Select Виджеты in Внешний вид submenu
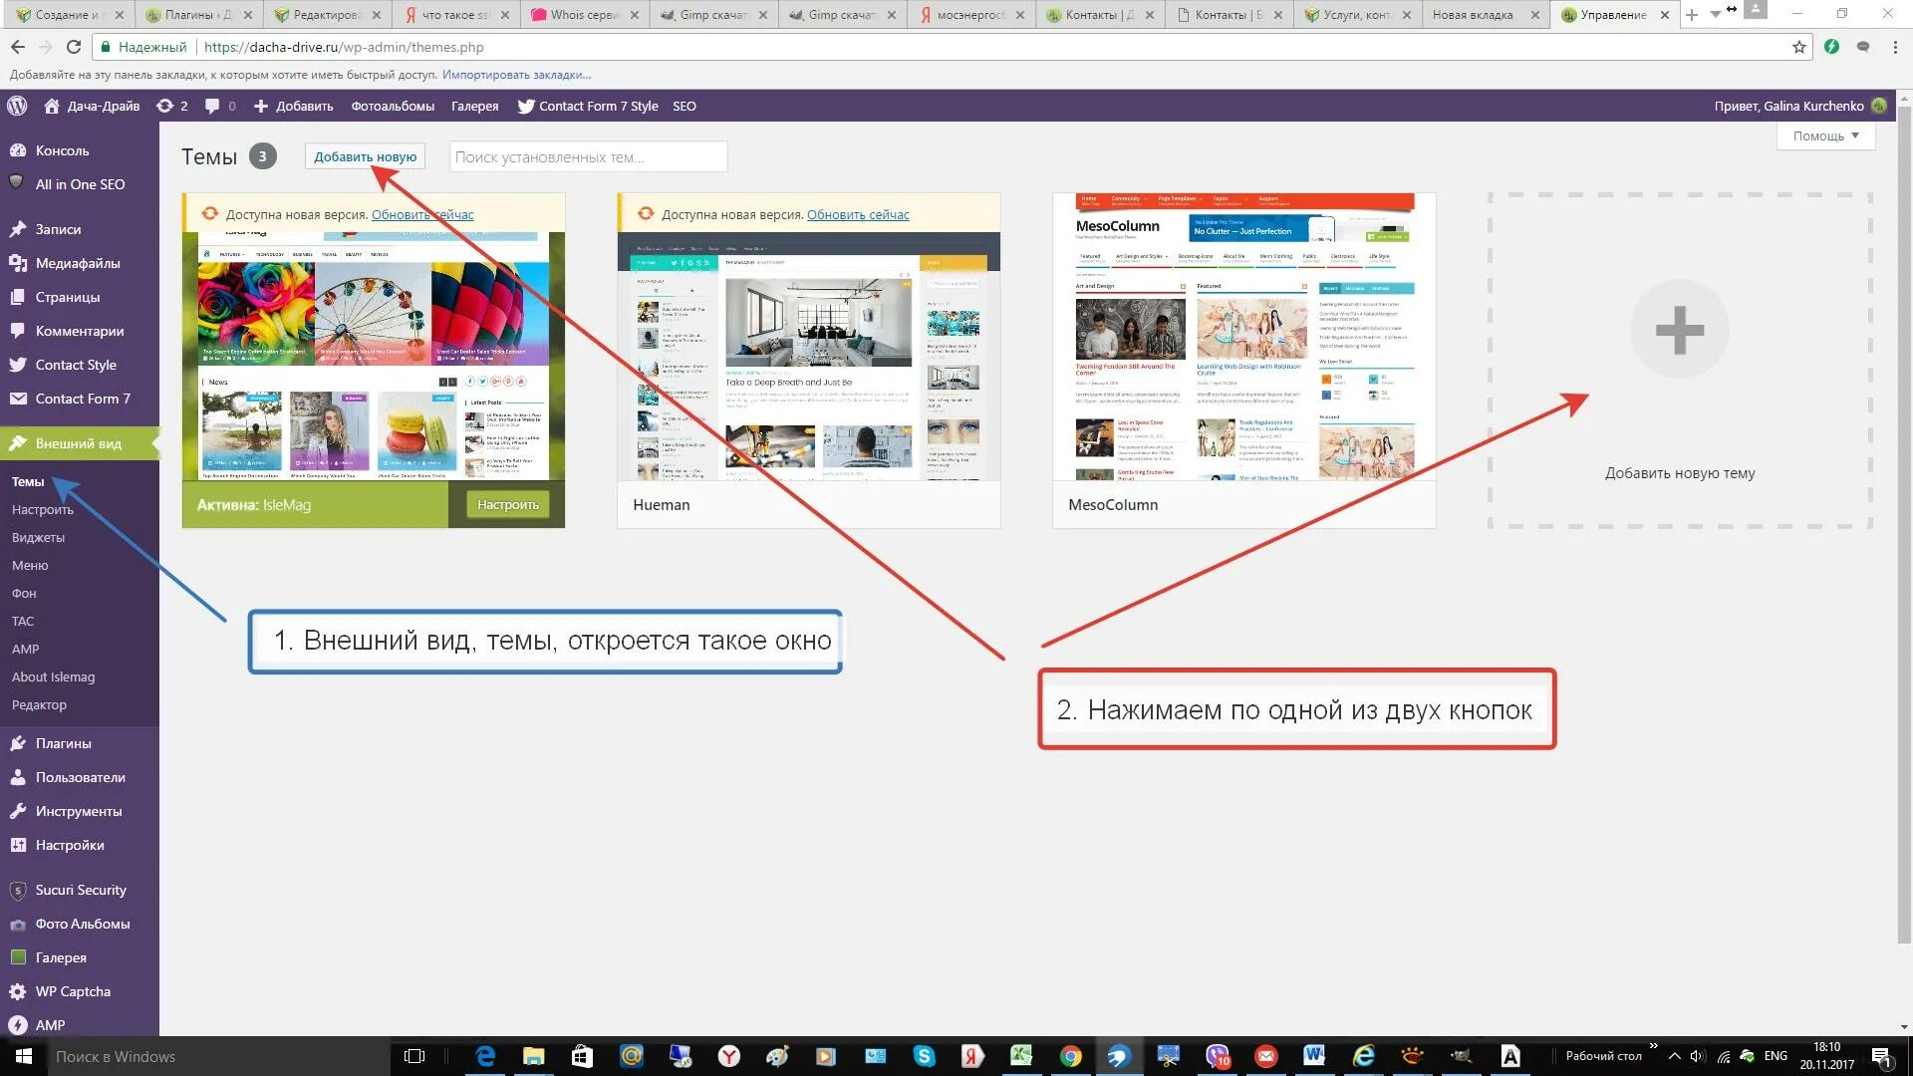 coord(38,537)
